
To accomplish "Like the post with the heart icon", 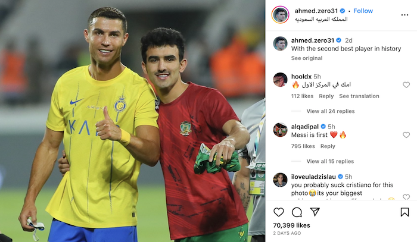I will pyautogui.click(x=278, y=212).
